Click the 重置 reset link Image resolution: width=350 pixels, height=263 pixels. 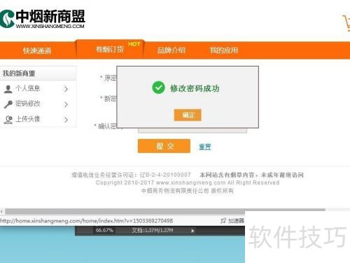point(205,147)
